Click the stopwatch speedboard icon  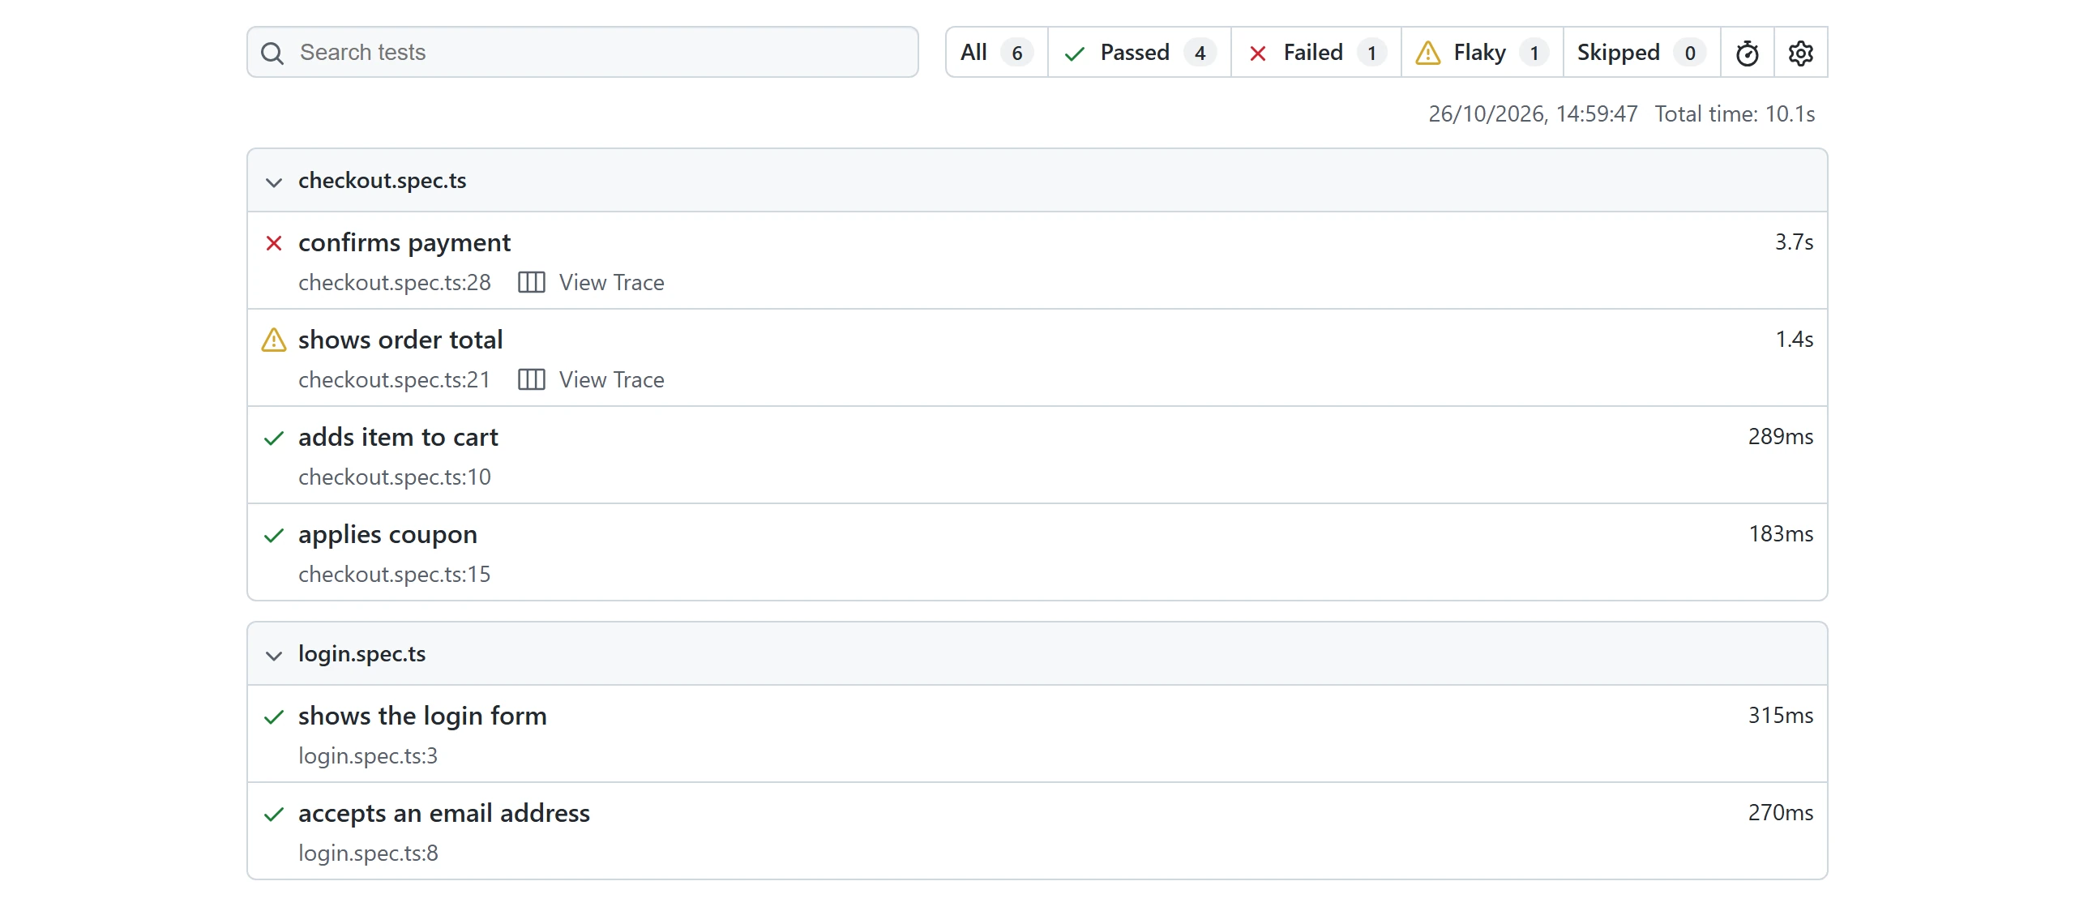point(1748,53)
